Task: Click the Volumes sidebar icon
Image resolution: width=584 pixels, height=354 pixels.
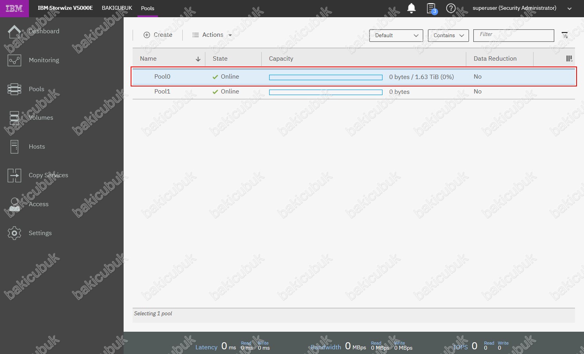Action: click(14, 118)
